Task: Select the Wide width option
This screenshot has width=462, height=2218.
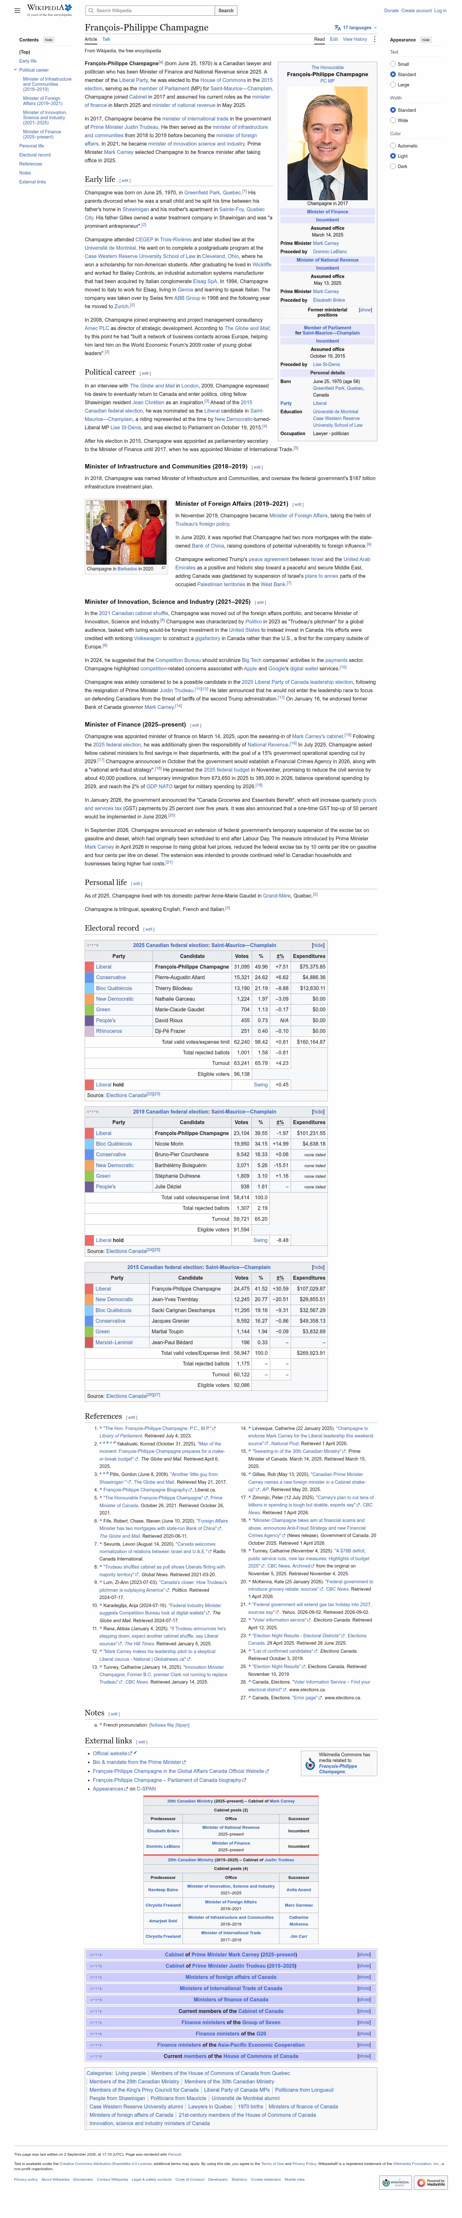Action: point(393,121)
